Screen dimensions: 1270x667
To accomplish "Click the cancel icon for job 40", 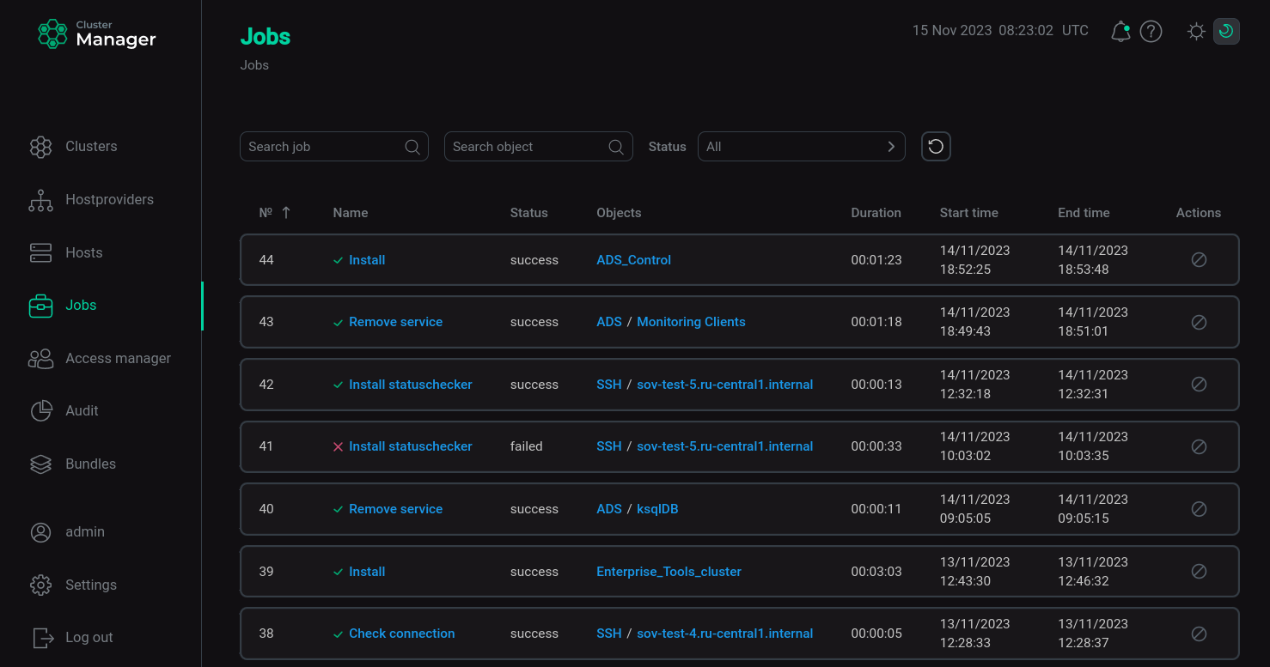I will pyautogui.click(x=1199, y=509).
